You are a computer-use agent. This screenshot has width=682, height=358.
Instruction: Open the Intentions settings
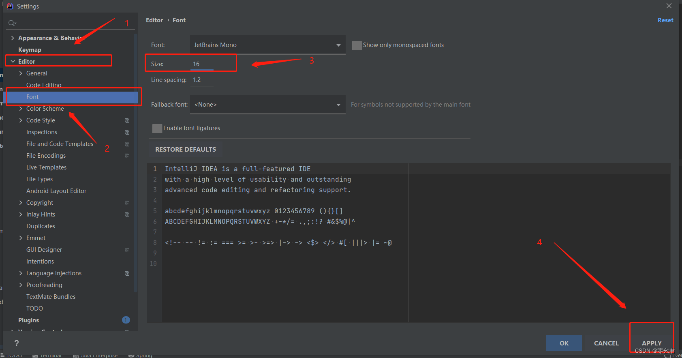pos(40,262)
